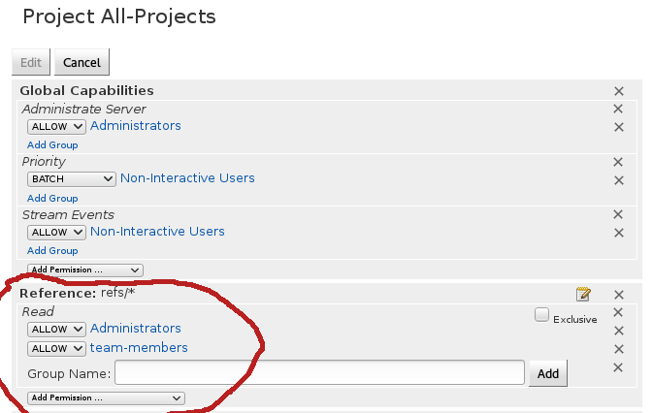Remove the Stream Events permission
653x413 pixels.
point(618,214)
